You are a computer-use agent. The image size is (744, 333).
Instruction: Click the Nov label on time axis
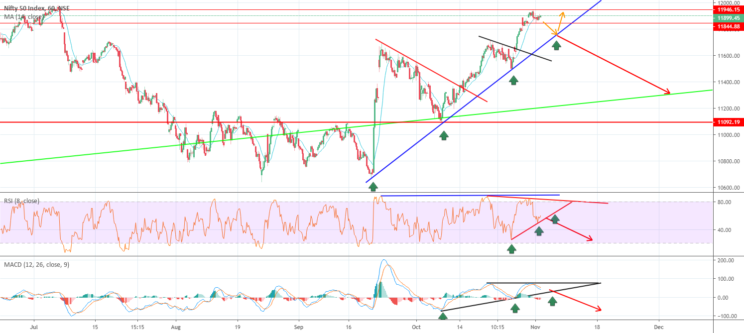[535, 328]
